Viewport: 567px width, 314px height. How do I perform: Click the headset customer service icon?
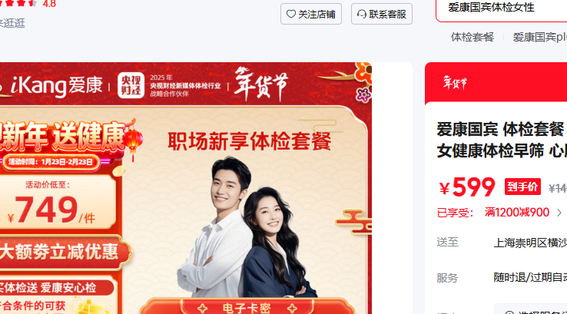(362, 14)
